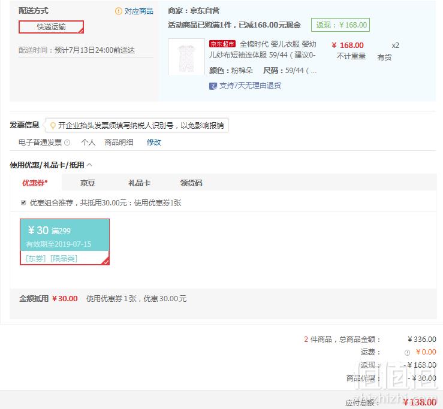The height and width of the screenshot is (409, 443).
Task: Switch to the 领货码 tab
Action: [191, 183]
